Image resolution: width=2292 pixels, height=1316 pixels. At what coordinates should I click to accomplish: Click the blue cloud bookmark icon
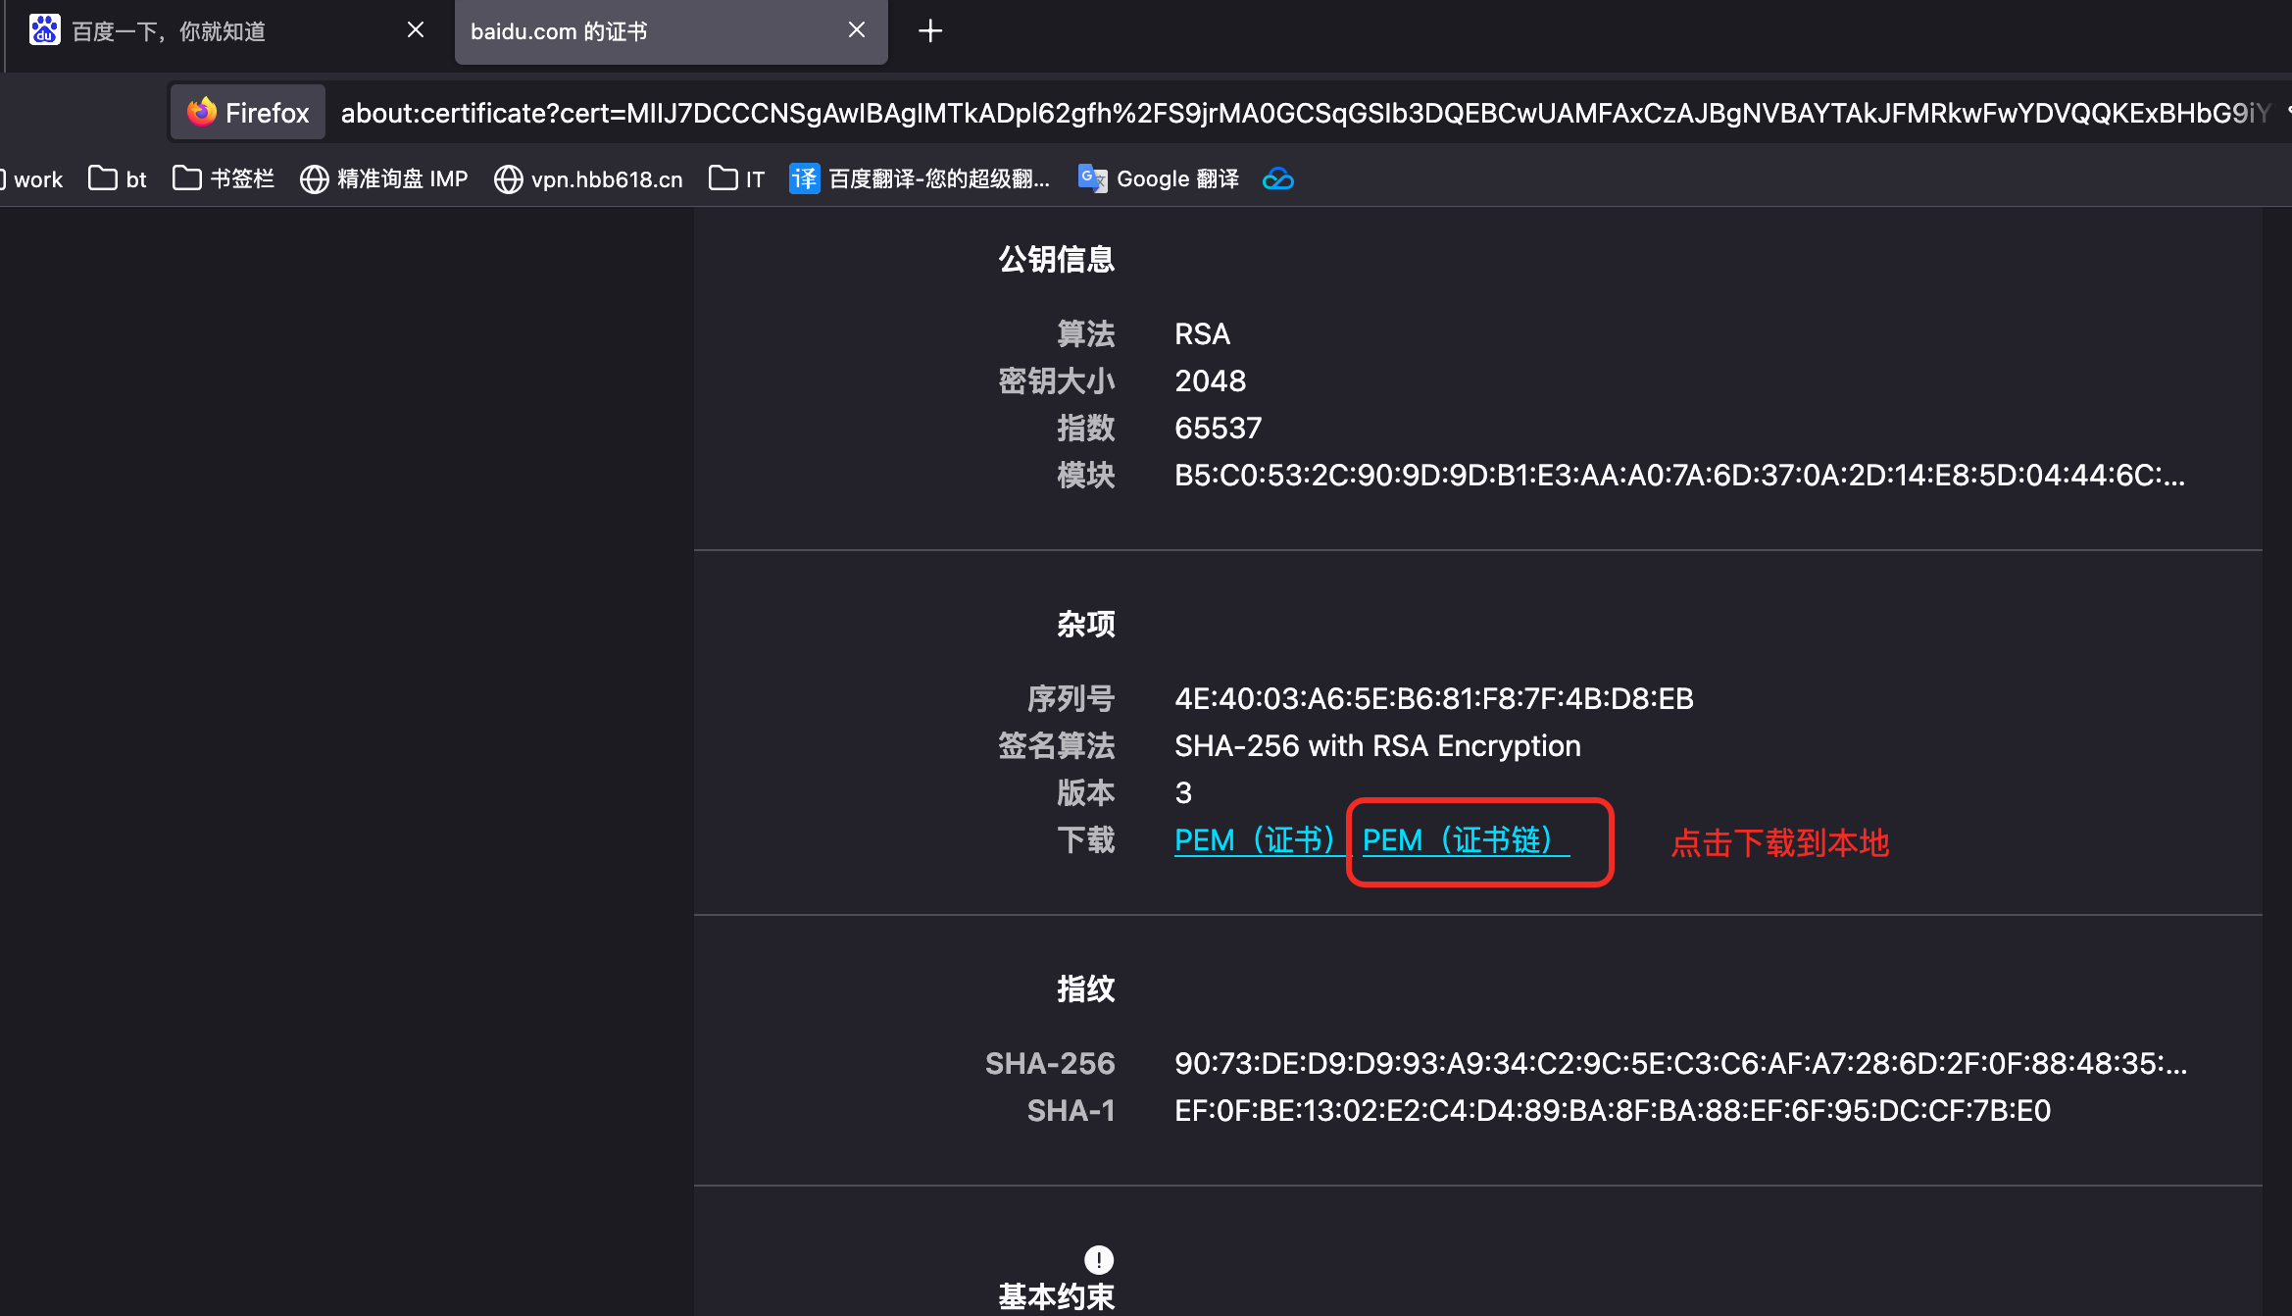[1277, 178]
